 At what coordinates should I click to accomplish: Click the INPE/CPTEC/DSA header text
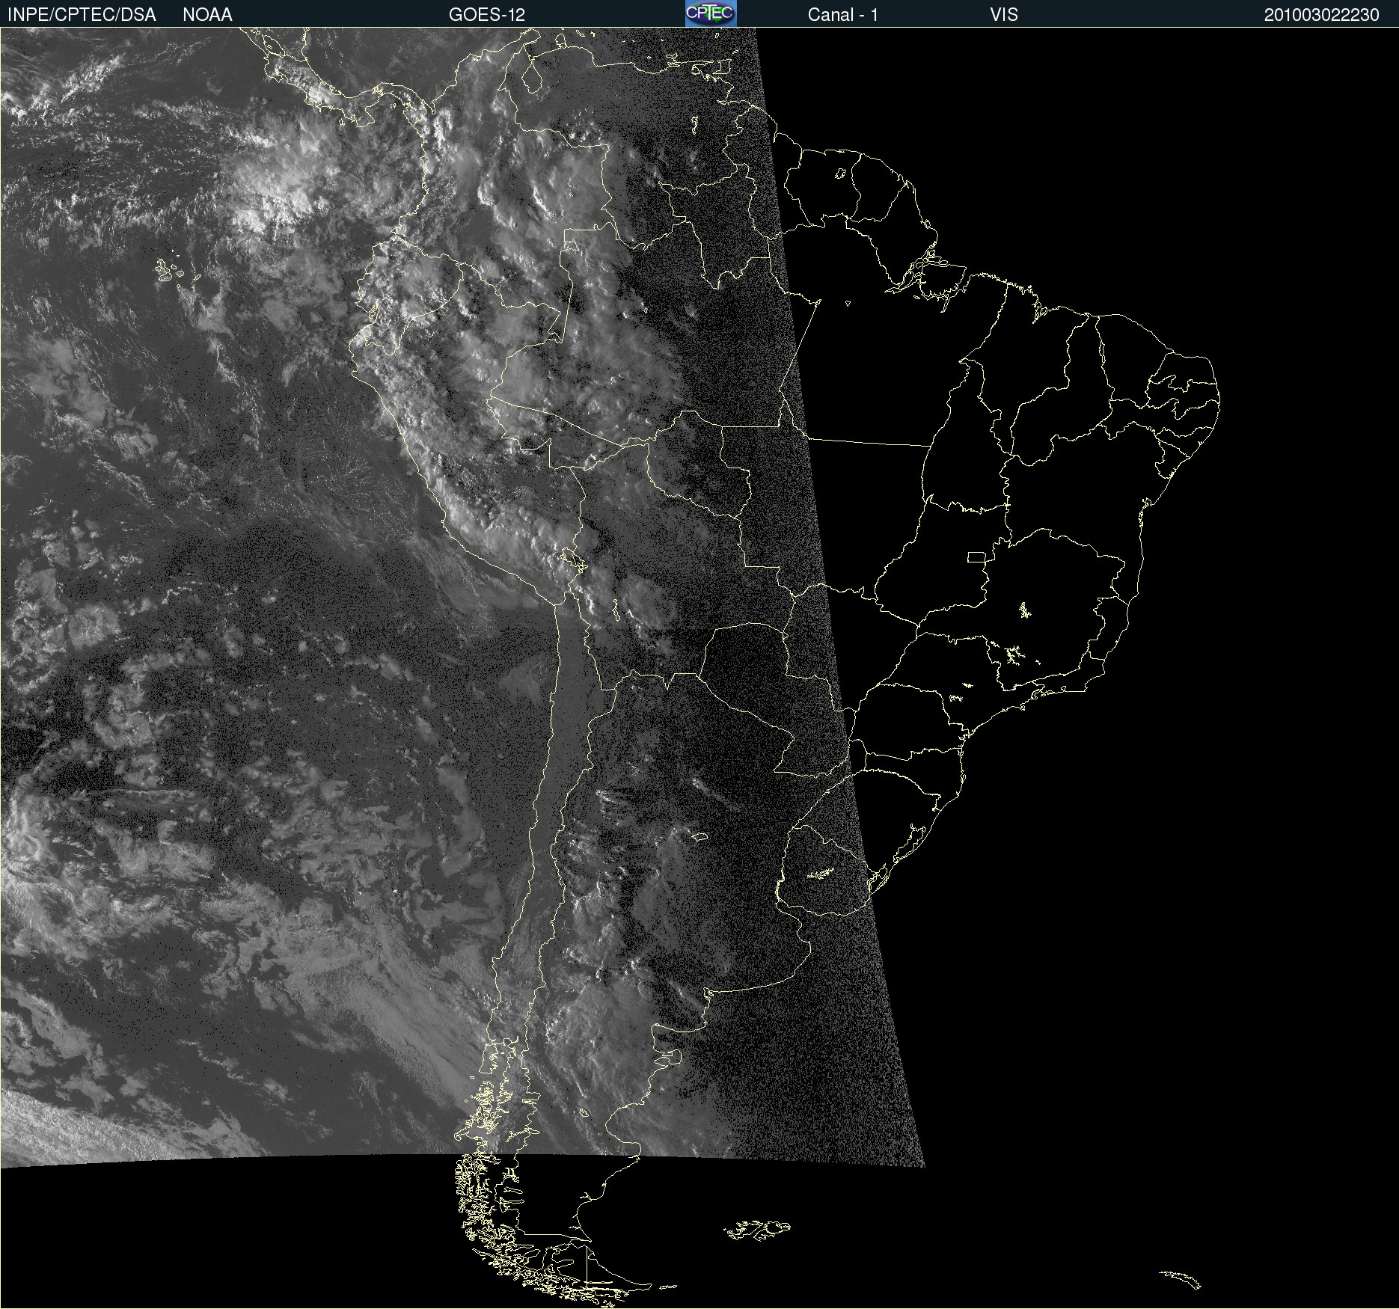point(82,15)
